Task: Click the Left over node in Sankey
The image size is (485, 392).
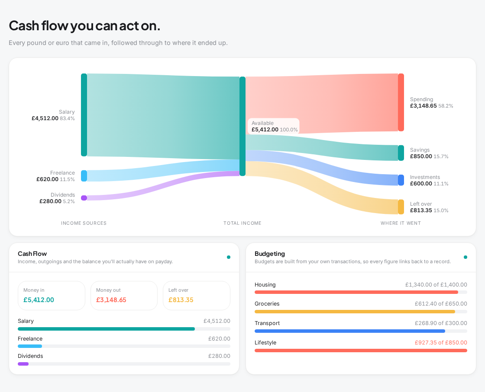Action: (401, 207)
